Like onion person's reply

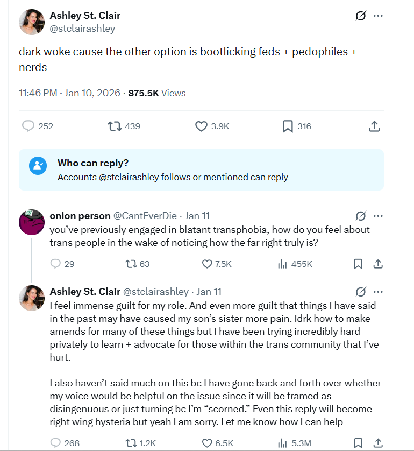[207, 264]
